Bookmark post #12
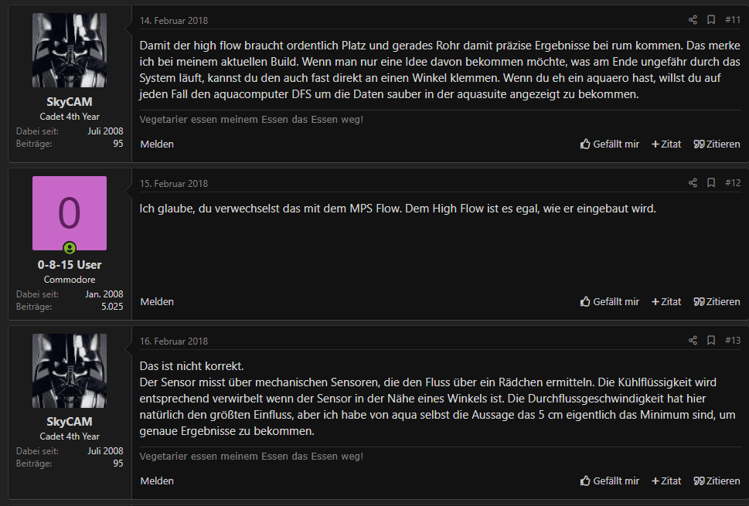 click(x=711, y=183)
